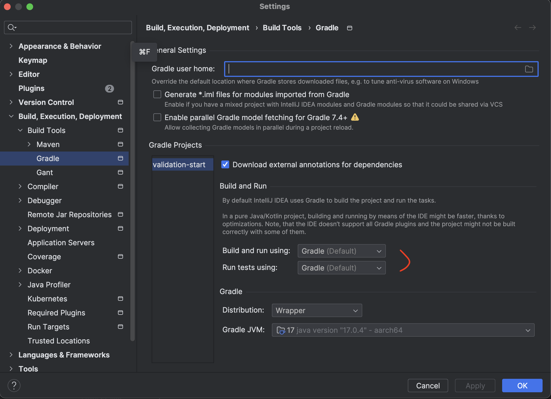This screenshot has height=399, width=551.
Task: Click the Plugins update count badge
Action: click(110, 89)
